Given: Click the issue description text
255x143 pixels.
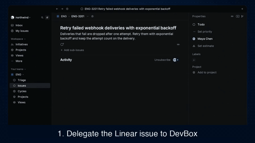Looking at the screenshot, I should click(x=117, y=36).
